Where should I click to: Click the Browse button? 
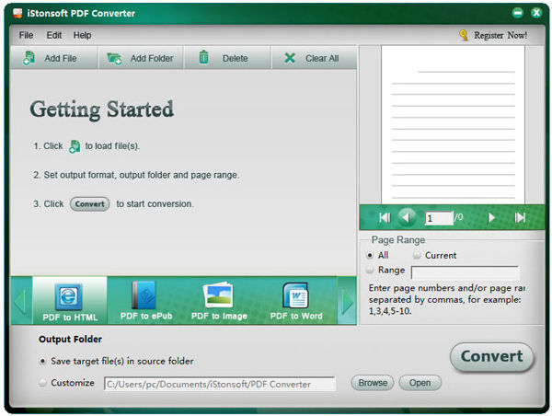373,383
